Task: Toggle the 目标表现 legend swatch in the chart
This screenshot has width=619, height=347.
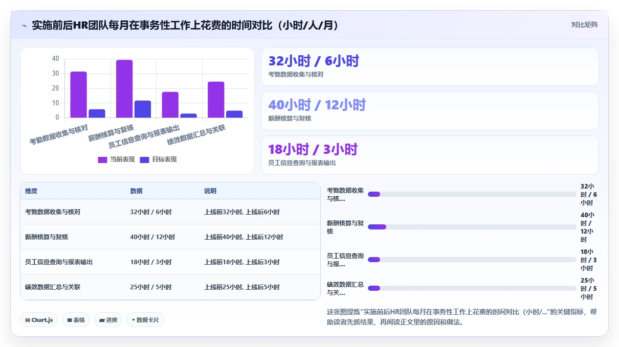Action: (x=144, y=159)
